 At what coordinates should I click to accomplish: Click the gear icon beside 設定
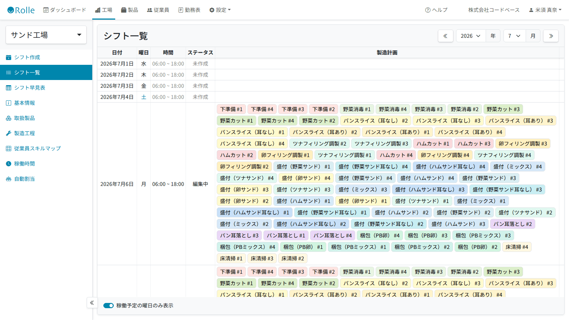[212, 10]
